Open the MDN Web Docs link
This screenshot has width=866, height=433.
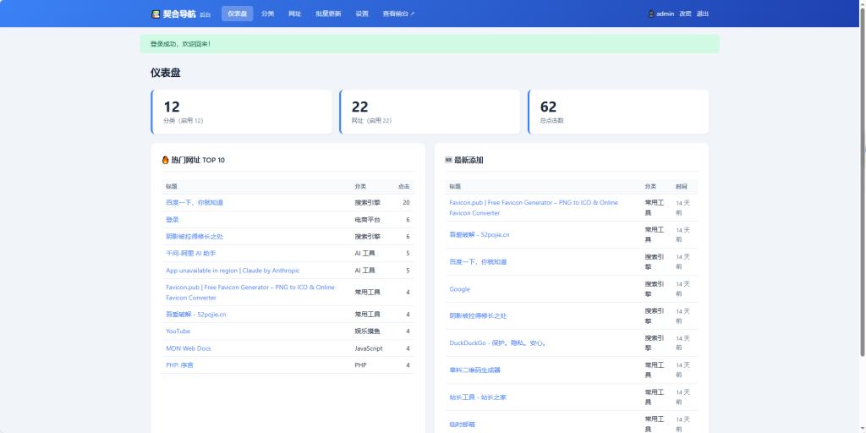tap(189, 348)
